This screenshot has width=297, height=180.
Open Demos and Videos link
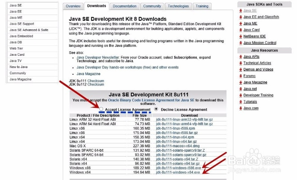pos(258,69)
